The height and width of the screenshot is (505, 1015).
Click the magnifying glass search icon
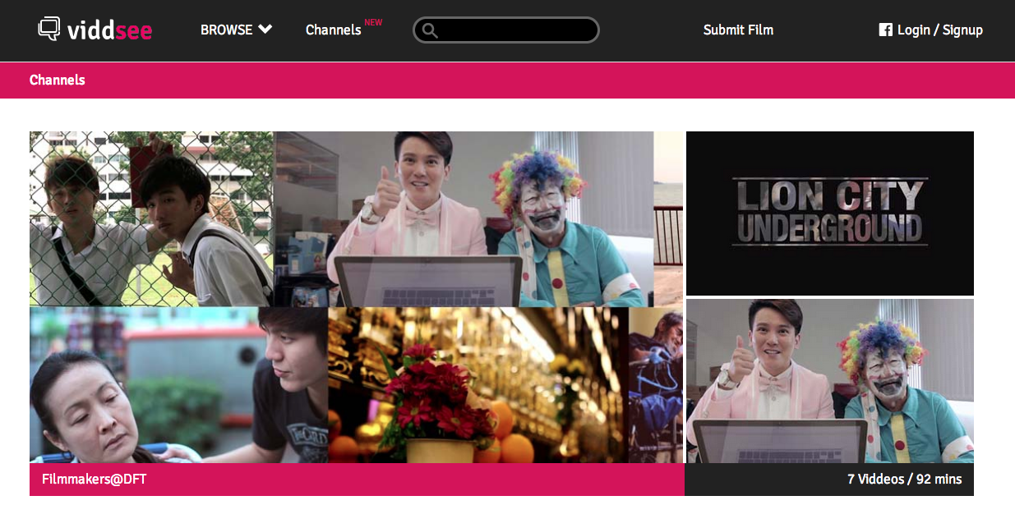431,30
